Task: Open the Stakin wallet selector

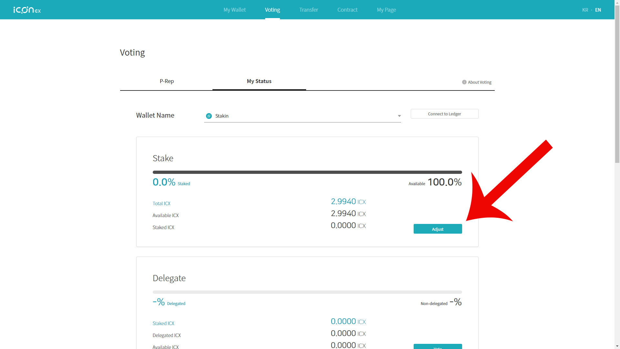Action: click(x=302, y=116)
